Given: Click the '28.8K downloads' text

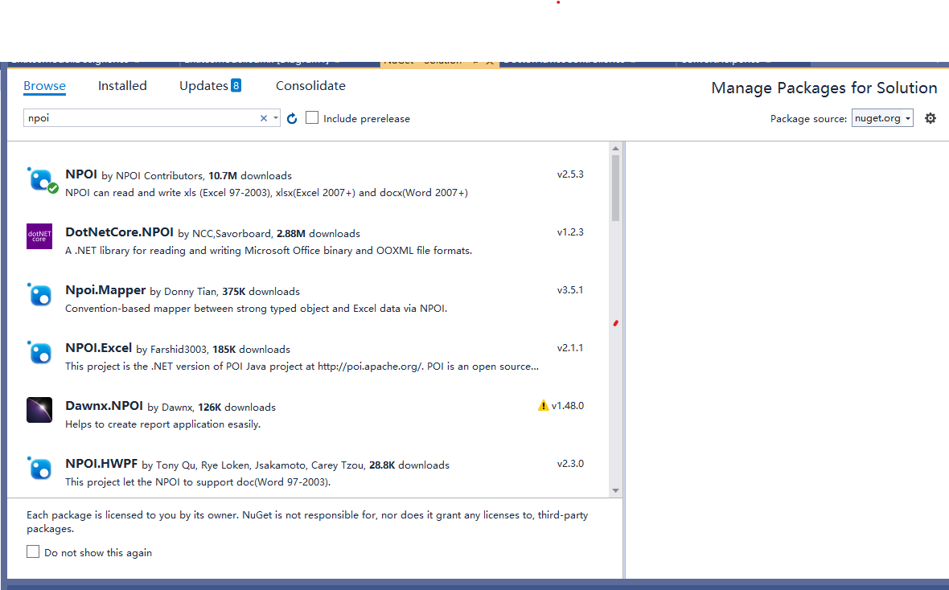Looking at the screenshot, I should pyautogui.click(x=409, y=465).
